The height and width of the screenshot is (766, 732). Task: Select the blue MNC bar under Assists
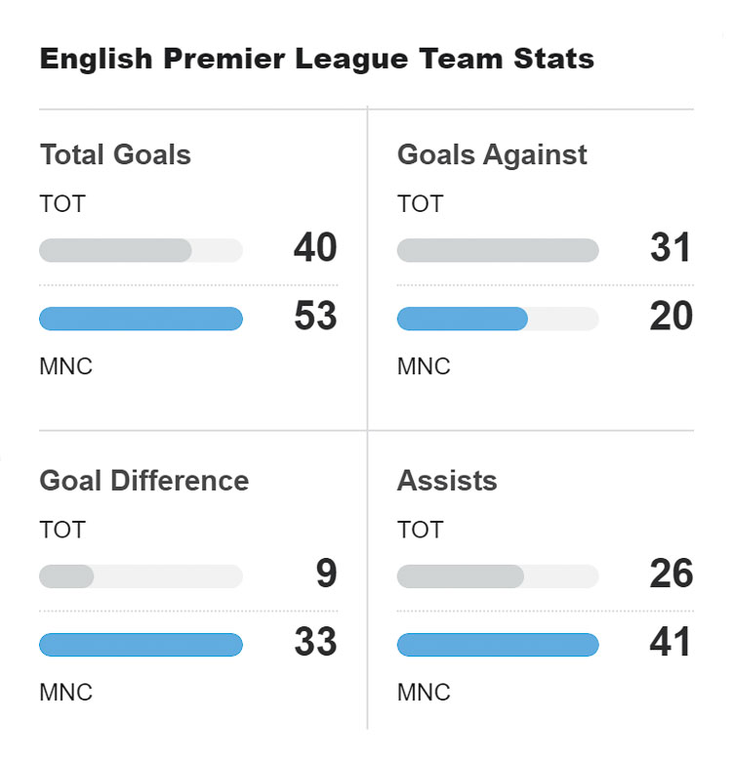click(x=498, y=645)
